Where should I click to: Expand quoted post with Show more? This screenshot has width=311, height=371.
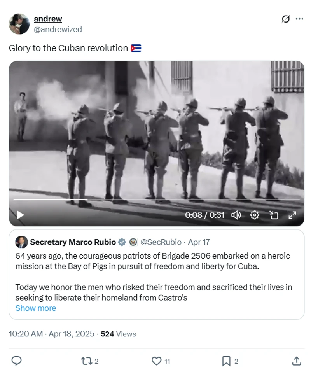point(36,308)
